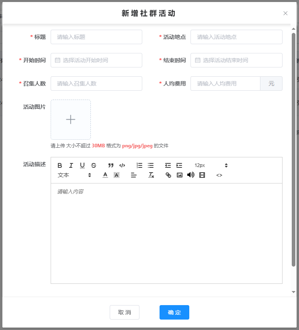
Task: Insert an image into the description
Action: pyautogui.click(x=180, y=175)
